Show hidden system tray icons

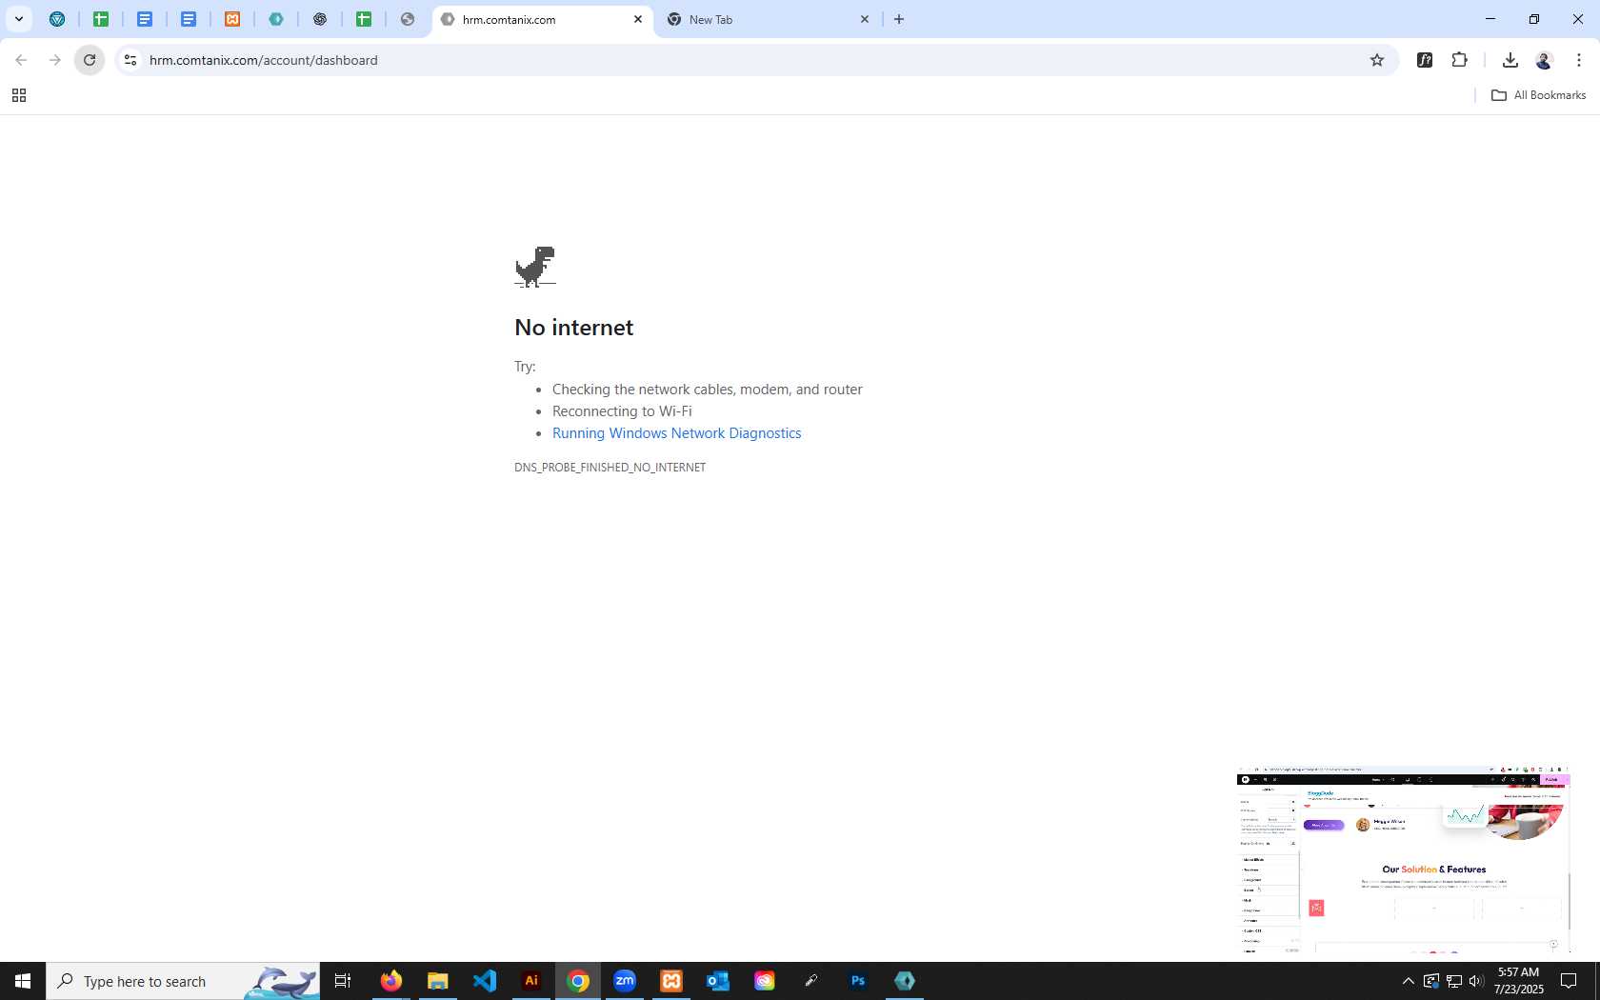[x=1409, y=981]
